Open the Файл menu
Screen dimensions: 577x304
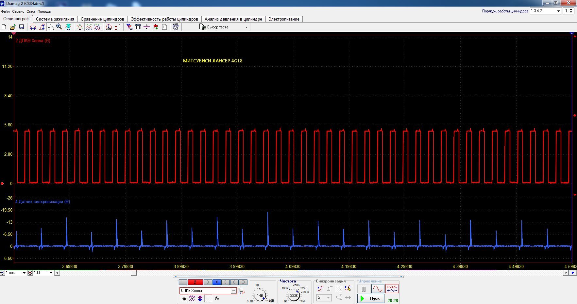(x=5, y=11)
